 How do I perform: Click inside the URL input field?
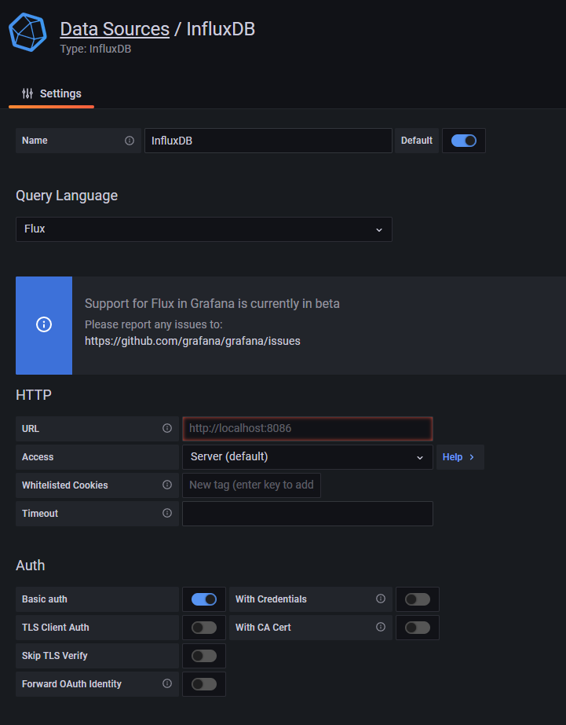307,428
